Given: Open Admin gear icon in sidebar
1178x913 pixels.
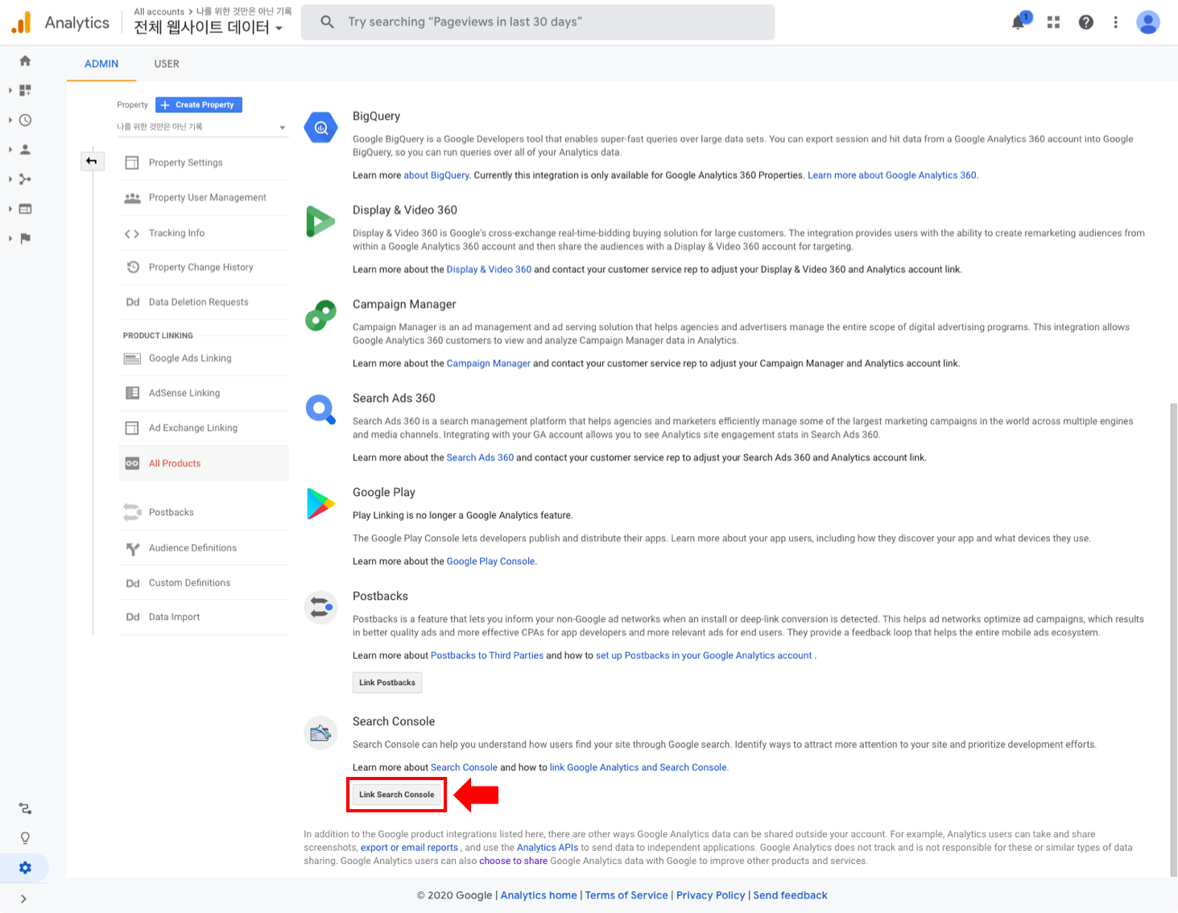Looking at the screenshot, I should 25,868.
